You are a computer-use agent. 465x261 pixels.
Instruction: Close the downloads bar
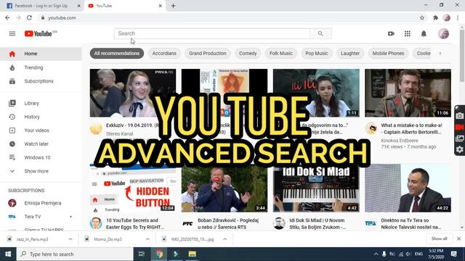click(458, 239)
